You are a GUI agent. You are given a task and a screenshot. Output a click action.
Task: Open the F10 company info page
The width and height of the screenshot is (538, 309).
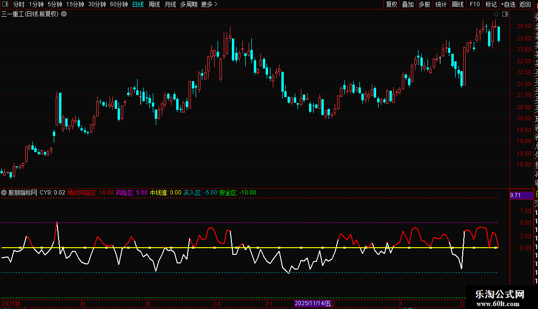coord(475,4)
